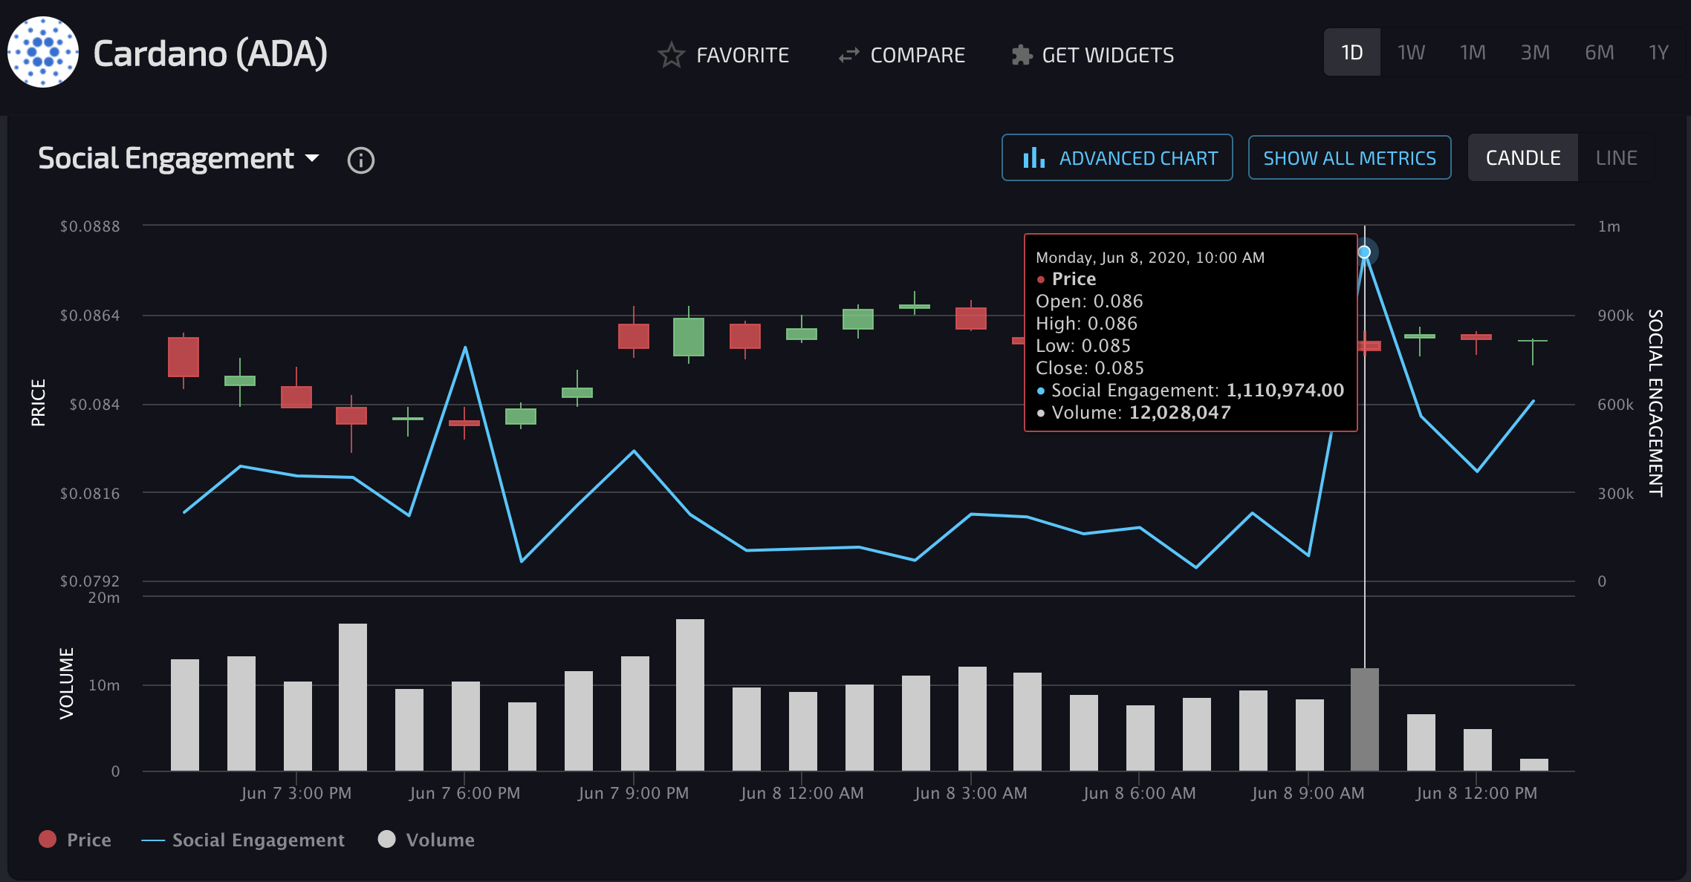Switch chart to CANDLE mode
Viewport: 1691px width, 882px height.
pos(1523,157)
